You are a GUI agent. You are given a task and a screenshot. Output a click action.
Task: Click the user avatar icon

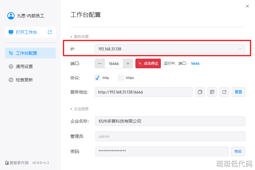click(x=11, y=16)
